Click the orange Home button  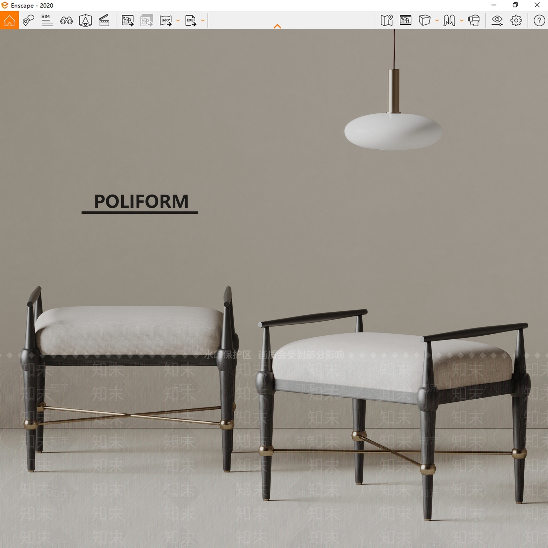[9, 20]
